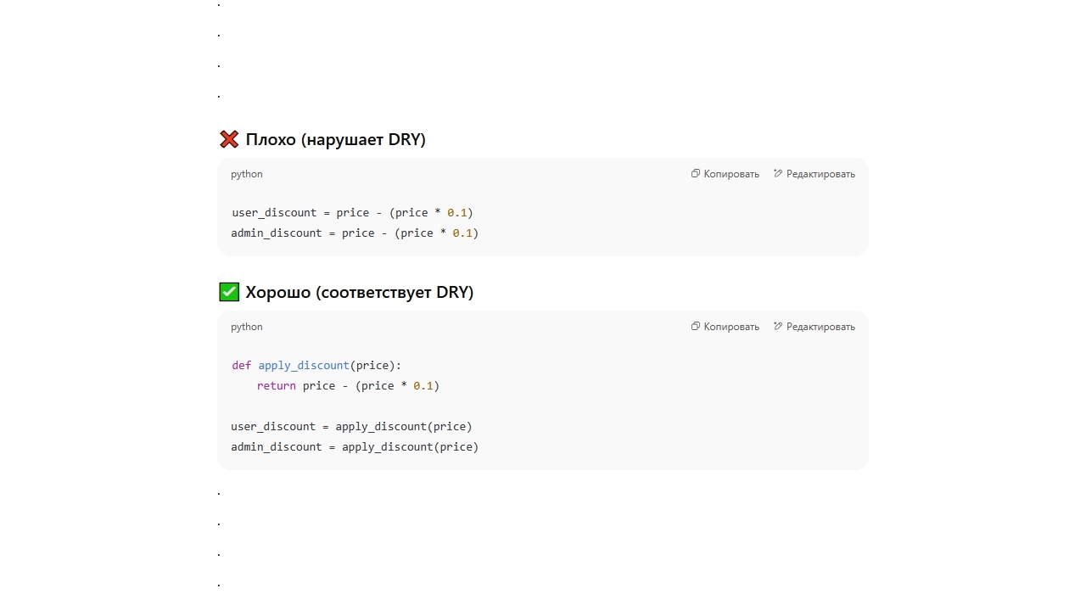This screenshot has height=611, width=1086.
Task: Click the edit pencil icon on the second code block
Action: coord(777,327)
